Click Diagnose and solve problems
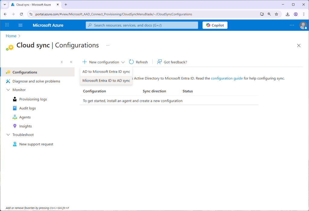The width and height of the screenshot is (309, 211). coord(36,81)
